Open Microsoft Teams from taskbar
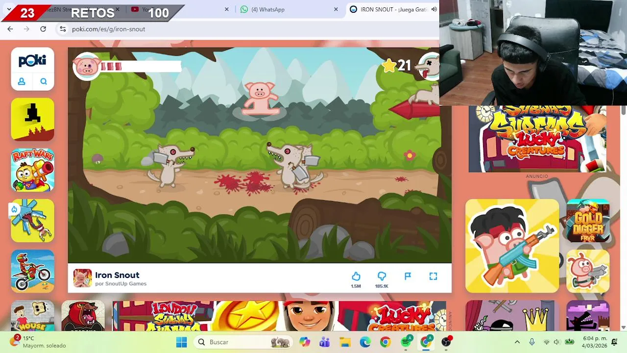Screen dimensions: 627x353 point(324,342)
